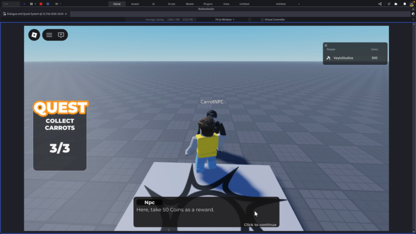
Task: Switch to the Home ribbon tab
Action: 117,4
